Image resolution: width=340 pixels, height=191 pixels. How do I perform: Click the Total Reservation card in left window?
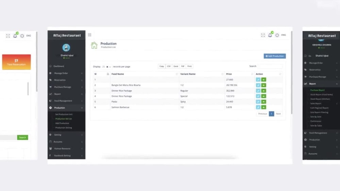16,62
